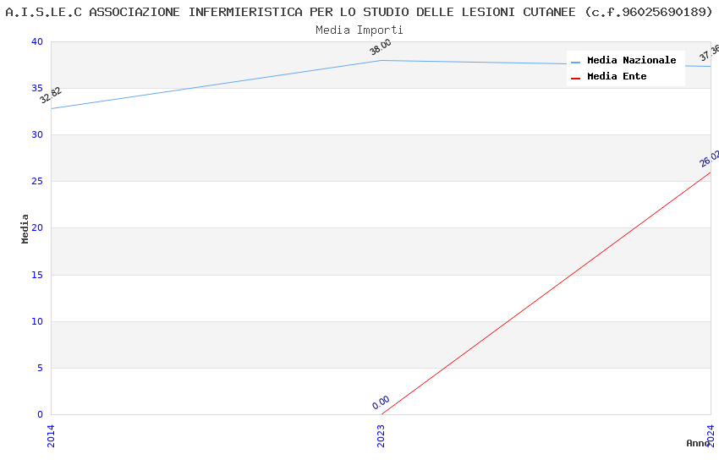The height and width of the screenshot is (465, 719).
Task: Select the 2024 x-axis year label
Action: point(711,434)
